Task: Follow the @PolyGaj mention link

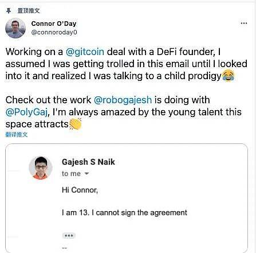Action: point(26,112)
